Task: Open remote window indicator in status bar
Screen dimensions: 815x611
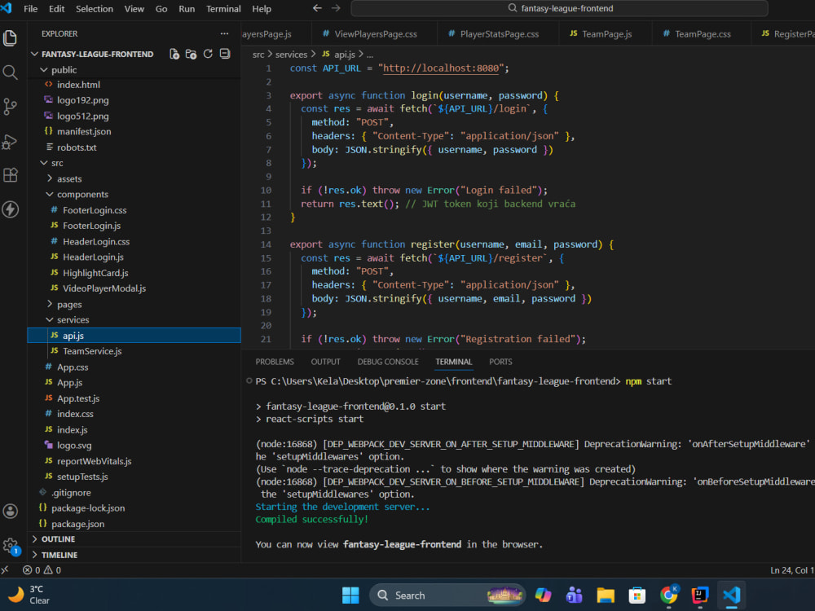Action: 5,570
